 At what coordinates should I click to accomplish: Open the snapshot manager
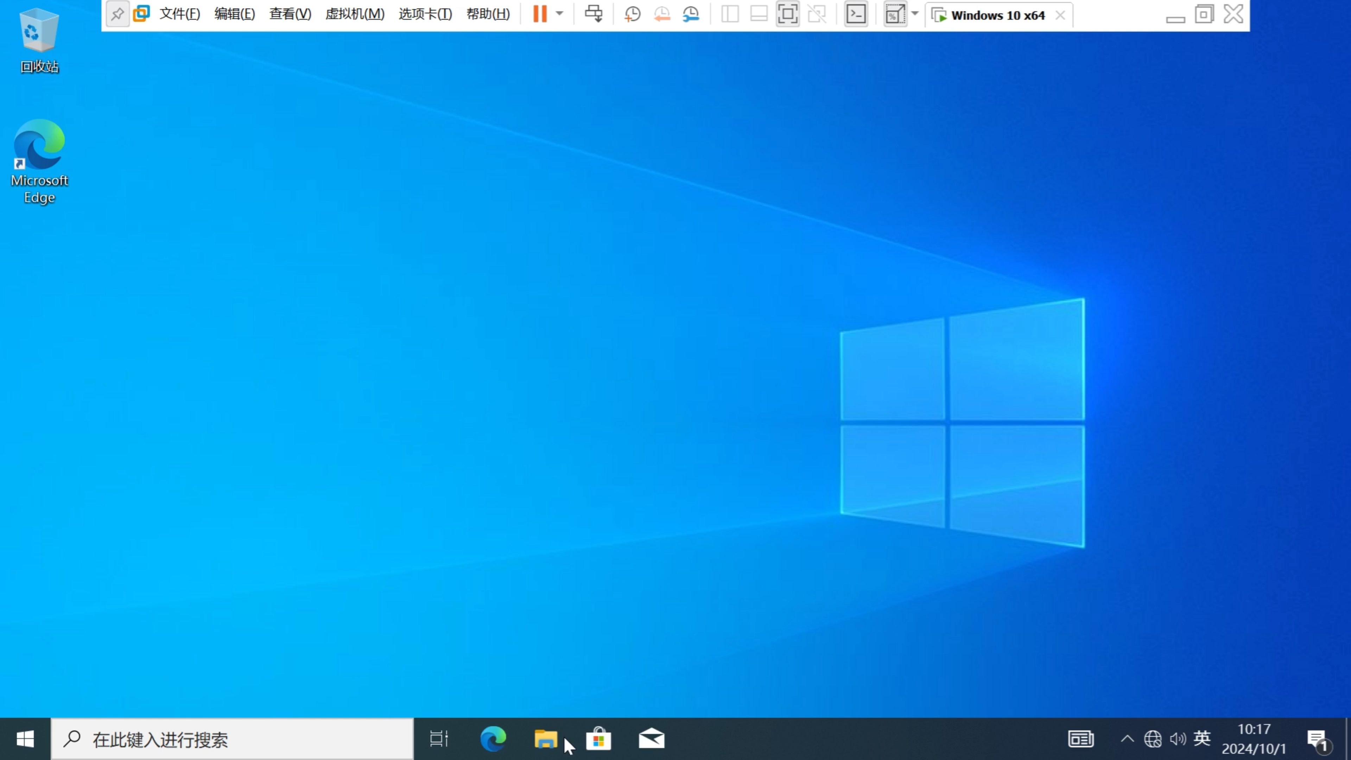coord(691,14)
